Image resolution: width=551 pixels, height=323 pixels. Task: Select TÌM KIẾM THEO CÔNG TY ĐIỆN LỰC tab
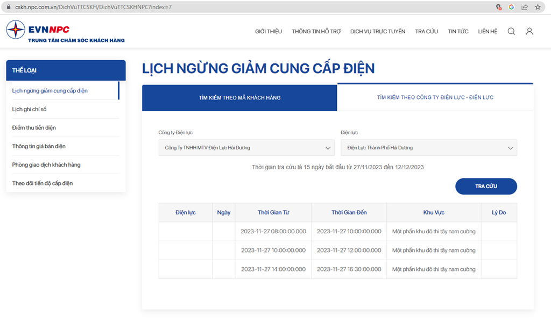click(x=435, y=98)
